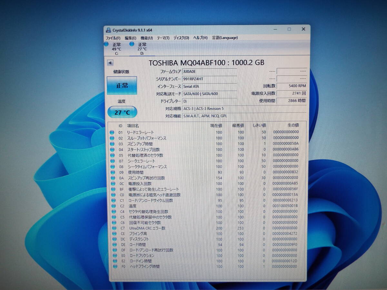Click the status circle for スタート/ストップ回数

112,150
